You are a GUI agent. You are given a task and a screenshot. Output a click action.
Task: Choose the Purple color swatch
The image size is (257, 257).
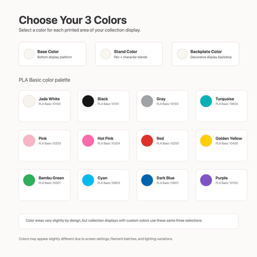point(206,180)
